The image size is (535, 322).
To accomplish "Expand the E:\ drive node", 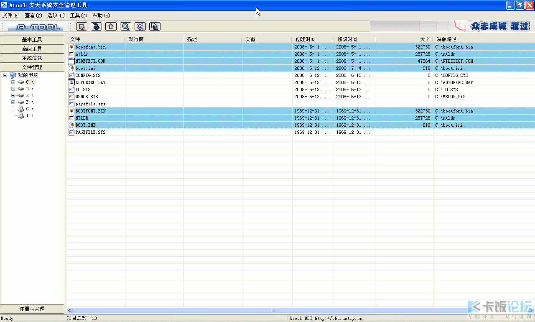I will [13, 95].
